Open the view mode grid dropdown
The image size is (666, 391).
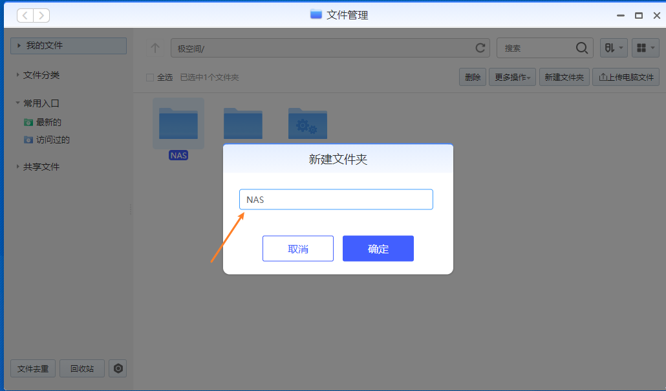645,48
